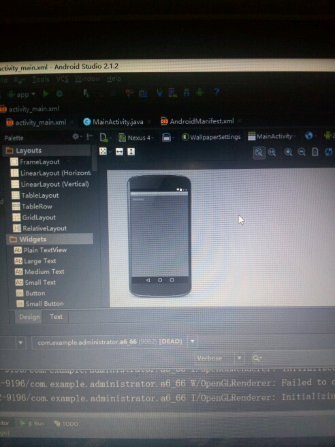Close the MainActivity.java tab

pyautogui.click(x=149, y=122)
